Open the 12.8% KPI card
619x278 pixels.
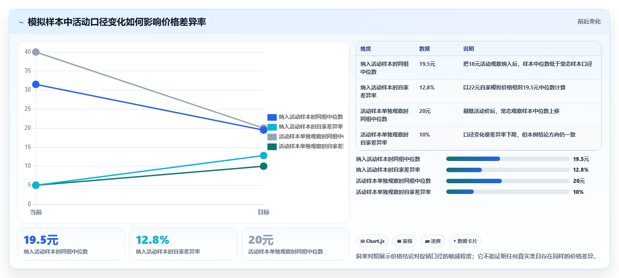183,244
